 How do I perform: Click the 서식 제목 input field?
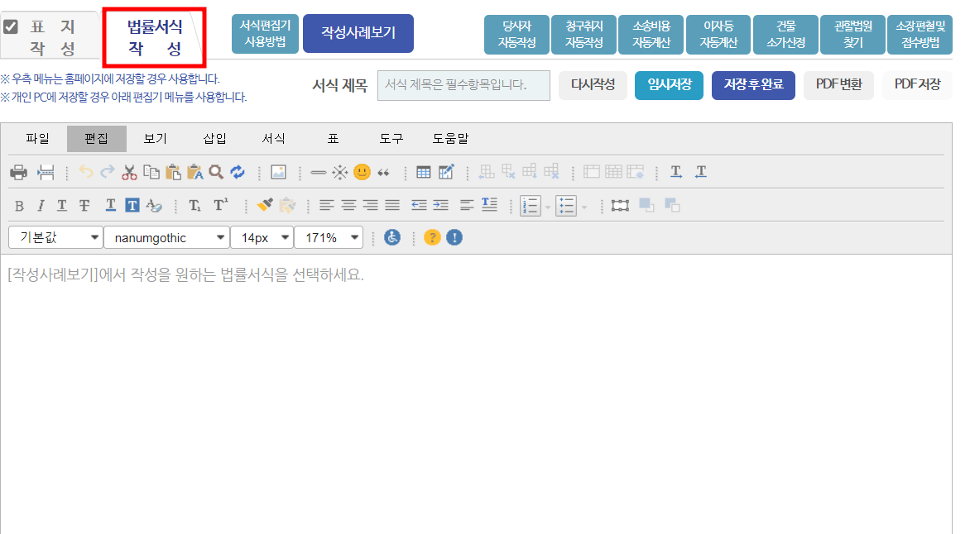coord(463,85)
